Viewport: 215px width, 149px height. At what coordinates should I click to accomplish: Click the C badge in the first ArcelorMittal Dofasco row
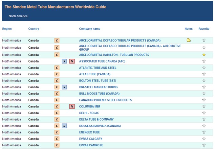tap(57, 40)
